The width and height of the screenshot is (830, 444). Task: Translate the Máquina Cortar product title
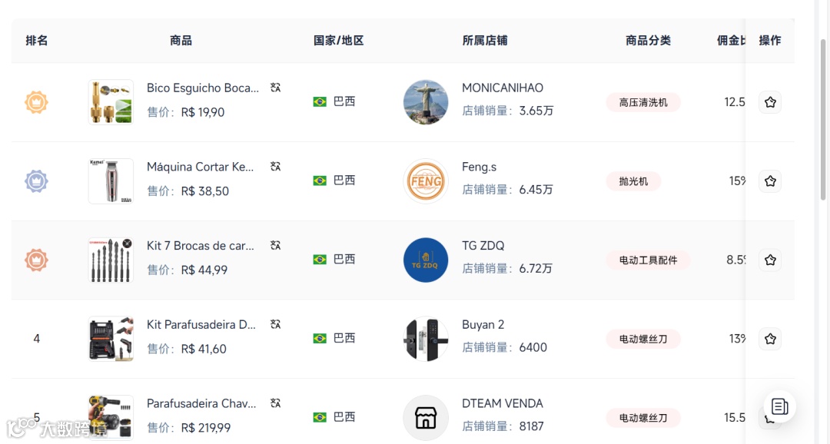coord(276,166)
